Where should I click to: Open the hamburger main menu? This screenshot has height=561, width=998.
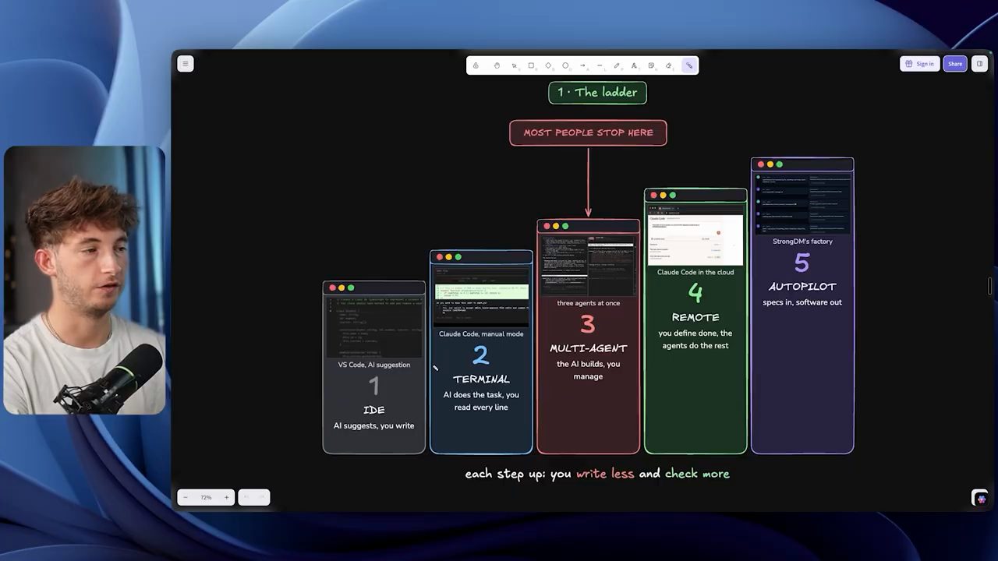185,64
